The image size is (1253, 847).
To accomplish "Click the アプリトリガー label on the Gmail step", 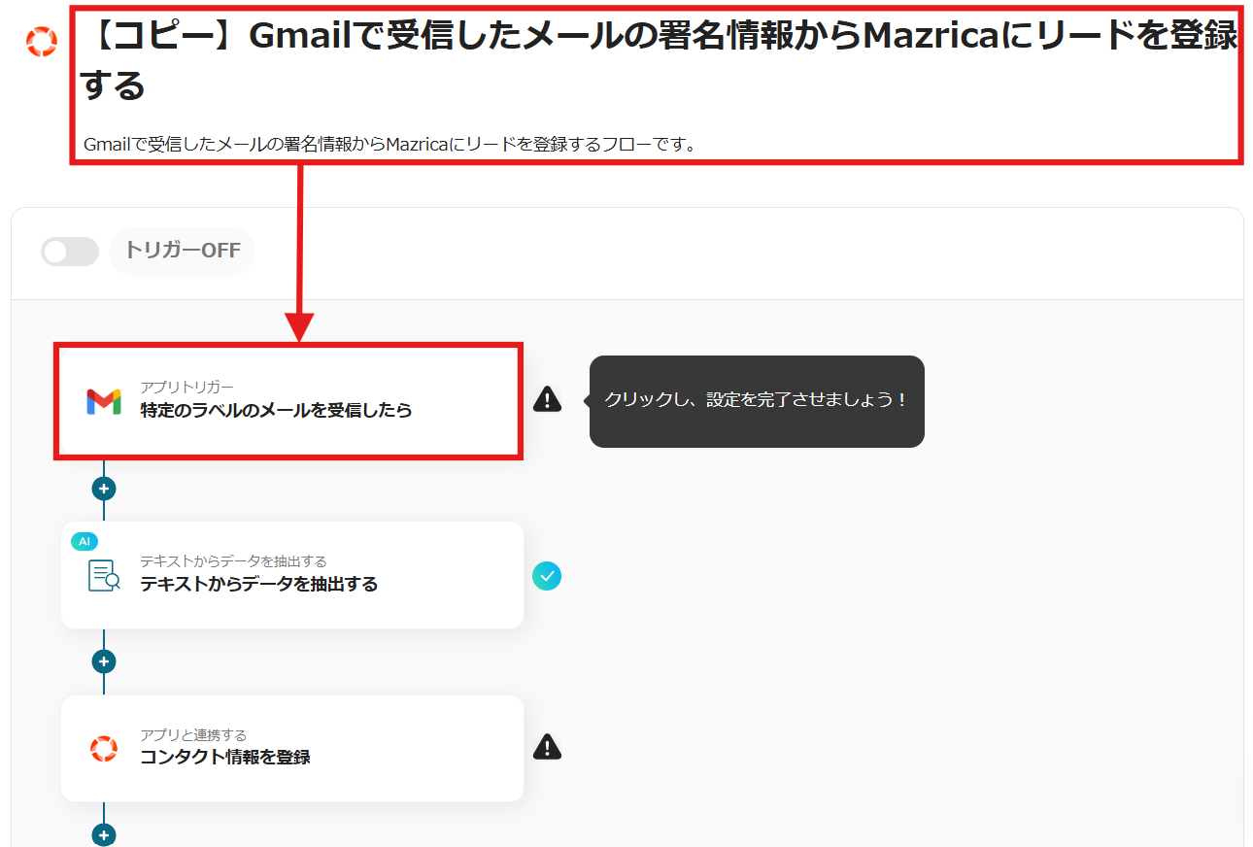I will (x=186, y=388).
